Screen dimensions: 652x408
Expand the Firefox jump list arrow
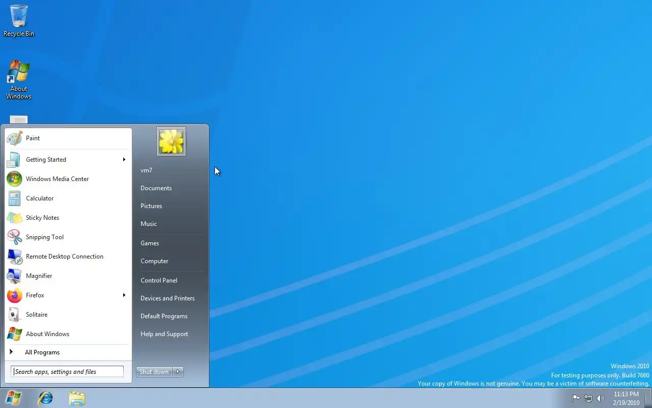click(124, 295)
